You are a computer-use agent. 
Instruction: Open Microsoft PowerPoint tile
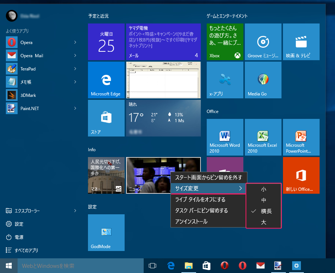(301, 137)
